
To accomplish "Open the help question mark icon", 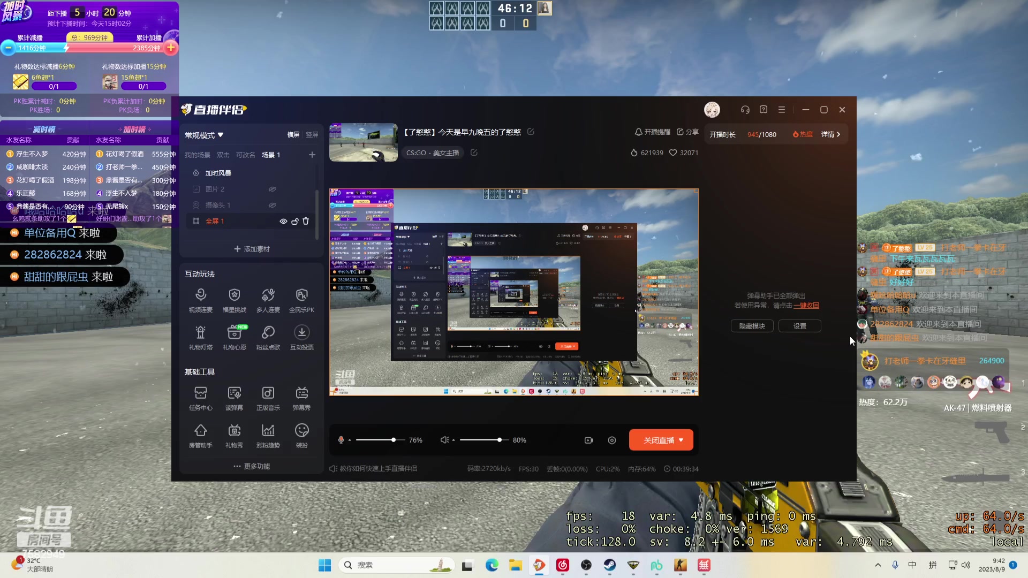I will point(764,110).
